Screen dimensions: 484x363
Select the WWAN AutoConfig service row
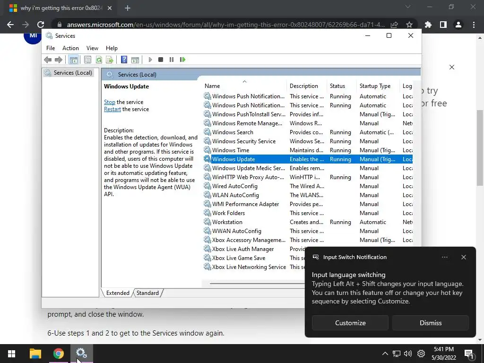pyautogui.click(x=308, y=231)
